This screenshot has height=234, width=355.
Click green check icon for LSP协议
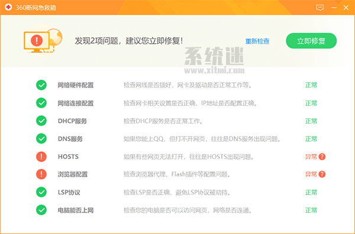(41, 192)
